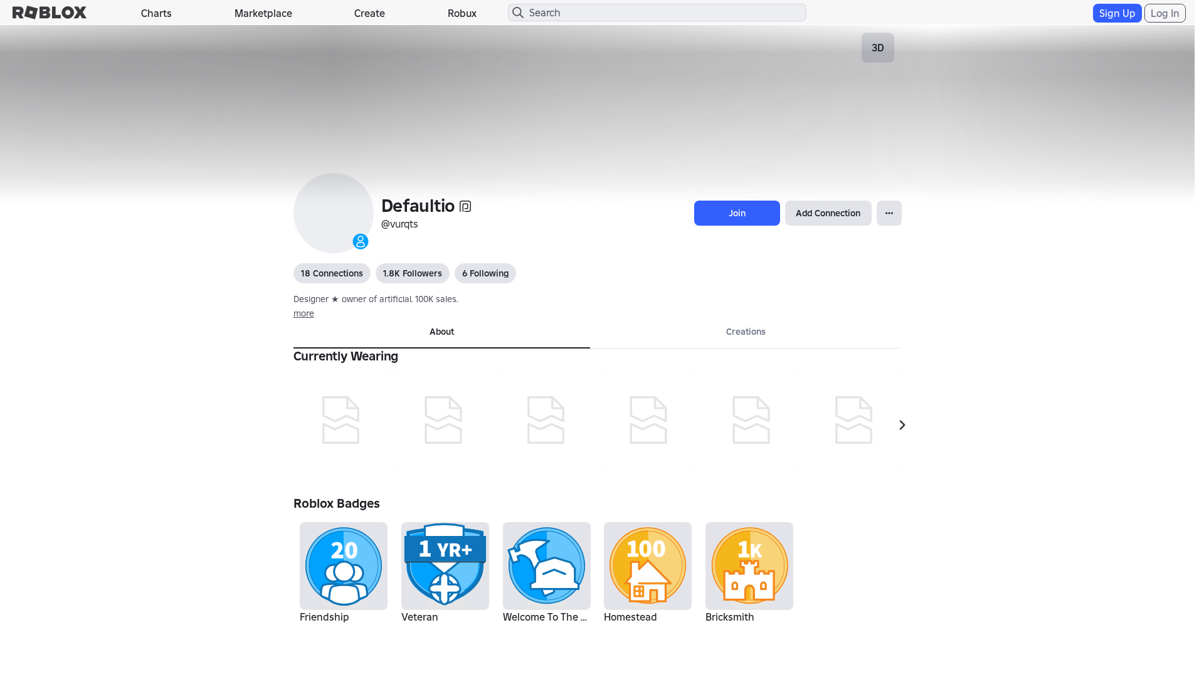Click the Roblox Badges heading
This screenshot has width=1204, height=677.
337,504
